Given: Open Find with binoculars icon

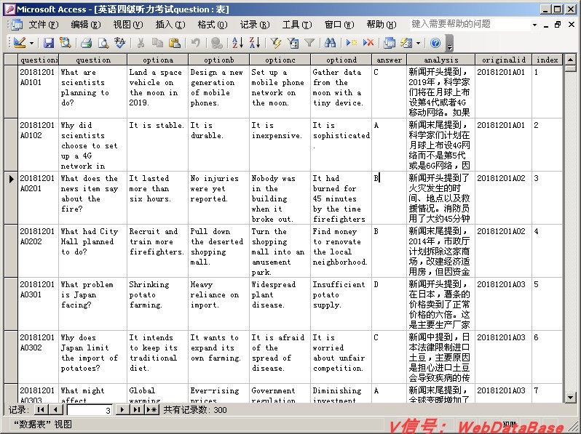Looking at the screenshot, I should (x=330, y=43).
